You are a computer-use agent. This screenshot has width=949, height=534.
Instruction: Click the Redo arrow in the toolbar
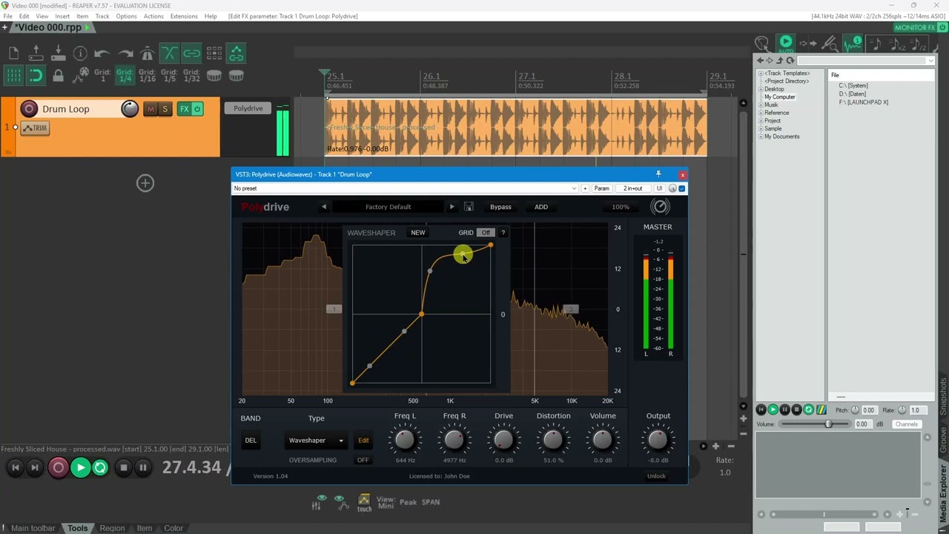[125, 53]
